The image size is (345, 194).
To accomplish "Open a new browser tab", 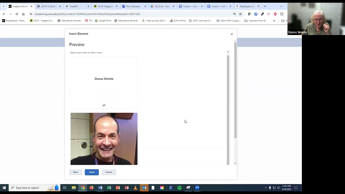I will click(x=265, y=6).
